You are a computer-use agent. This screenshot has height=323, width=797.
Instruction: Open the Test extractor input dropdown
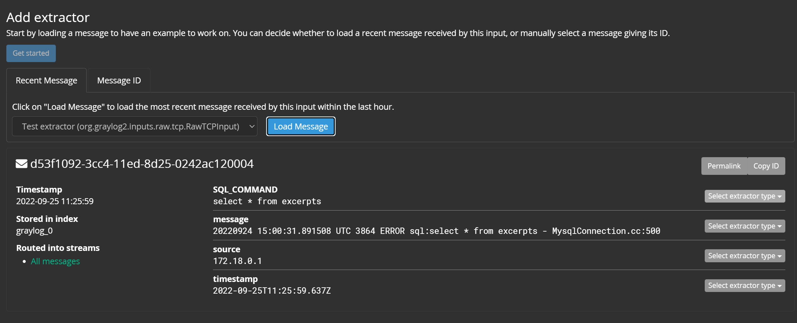(135, 126)
